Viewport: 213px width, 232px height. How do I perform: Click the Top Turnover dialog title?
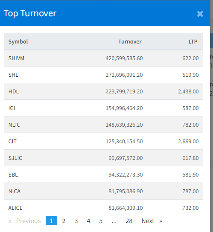click(30, 13)
